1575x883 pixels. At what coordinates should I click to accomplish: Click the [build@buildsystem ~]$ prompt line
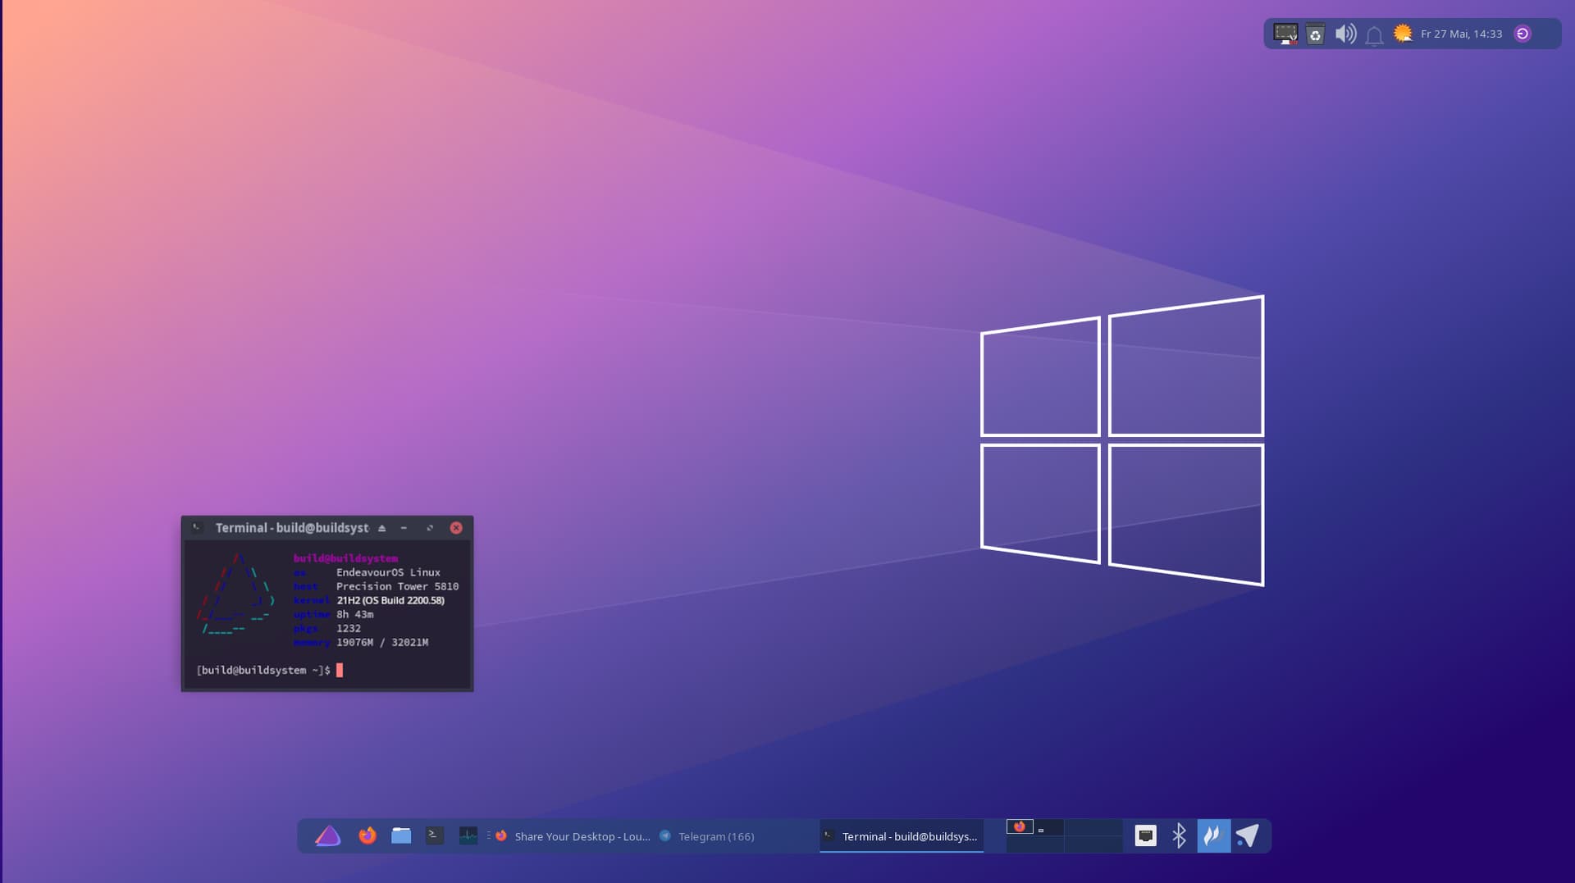263,670
